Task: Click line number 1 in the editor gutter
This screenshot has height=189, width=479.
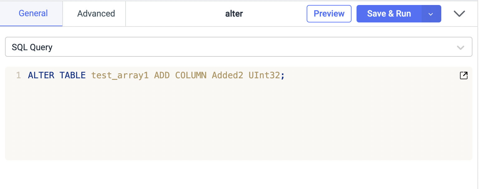Action: coord(18,75)
